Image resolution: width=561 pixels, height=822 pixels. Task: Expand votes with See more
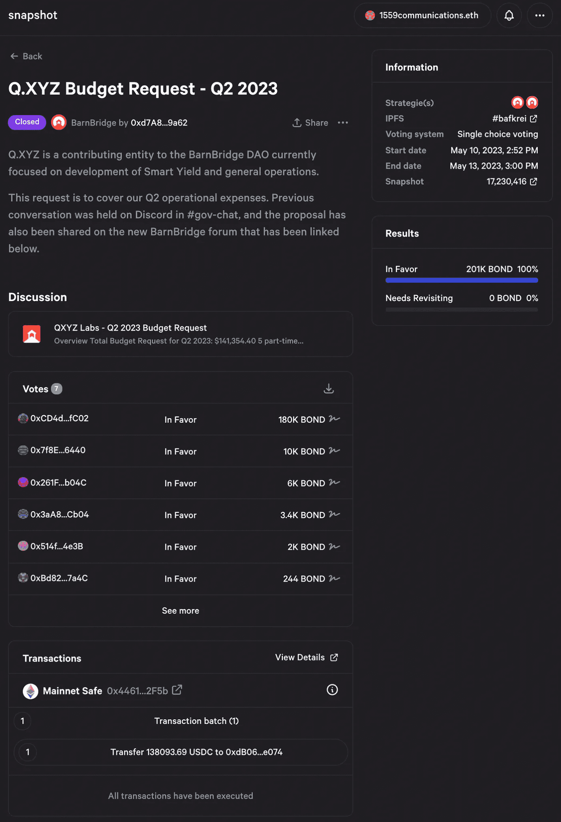click(180, 611)
